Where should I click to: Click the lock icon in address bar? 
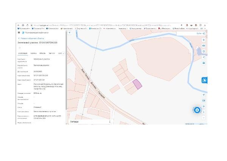[x=31, y=25]
